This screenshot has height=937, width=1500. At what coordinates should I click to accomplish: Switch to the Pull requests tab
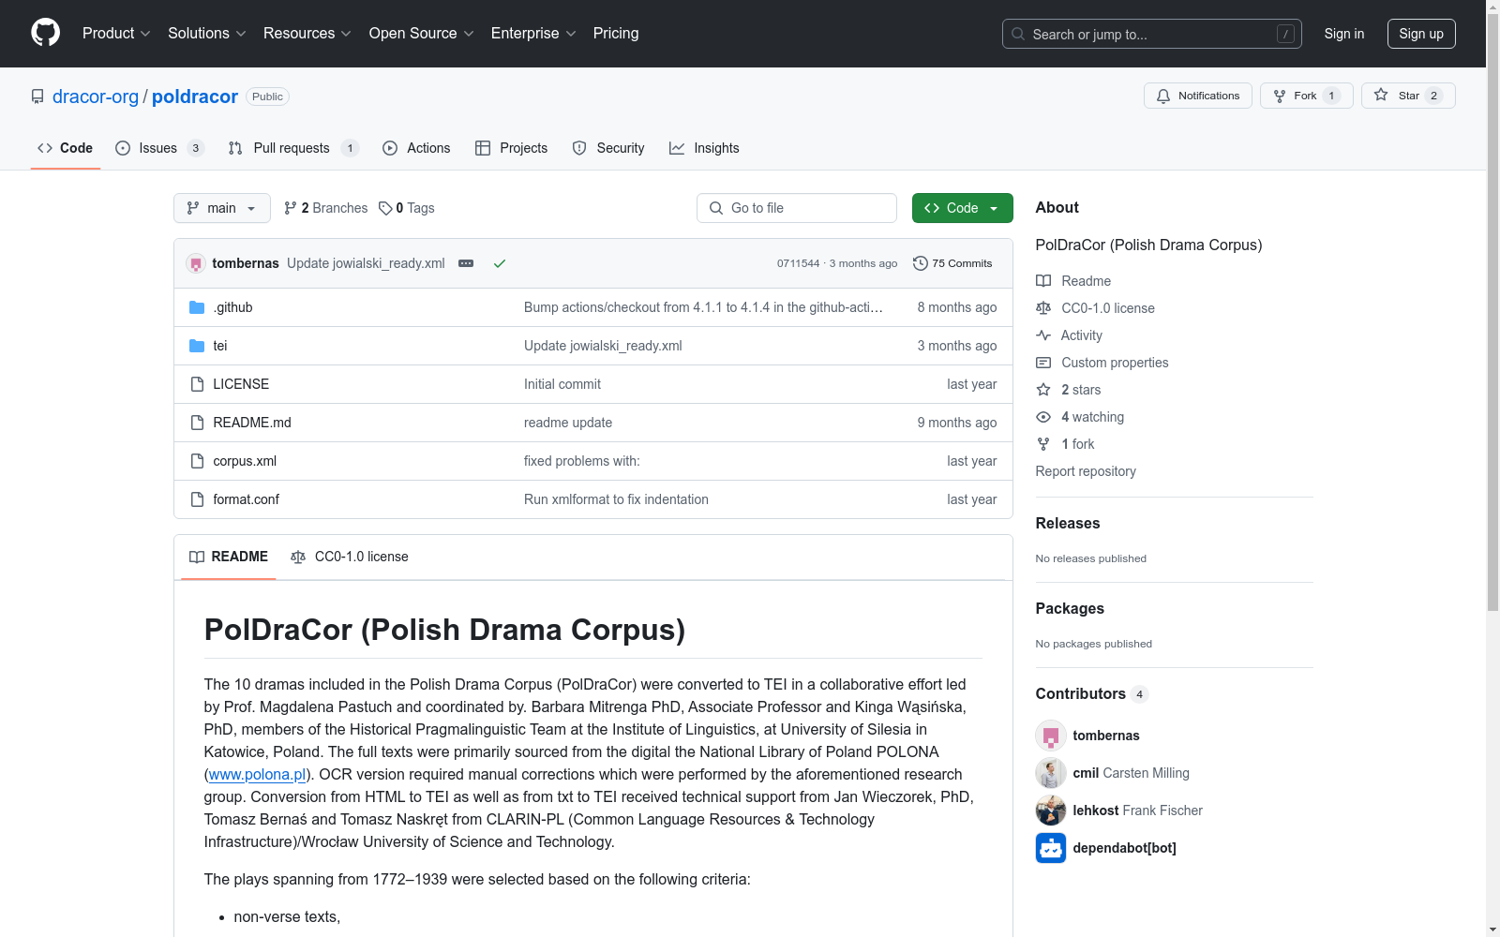pyautogui.click(x=293, y=148)
